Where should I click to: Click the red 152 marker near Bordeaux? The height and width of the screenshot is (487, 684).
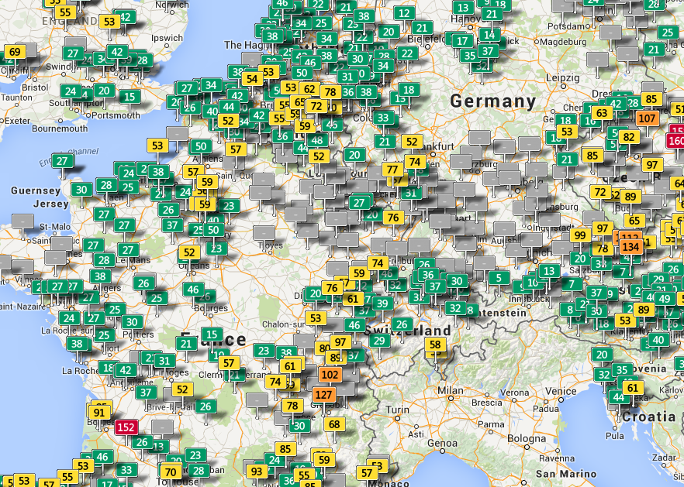click(126, 427)
